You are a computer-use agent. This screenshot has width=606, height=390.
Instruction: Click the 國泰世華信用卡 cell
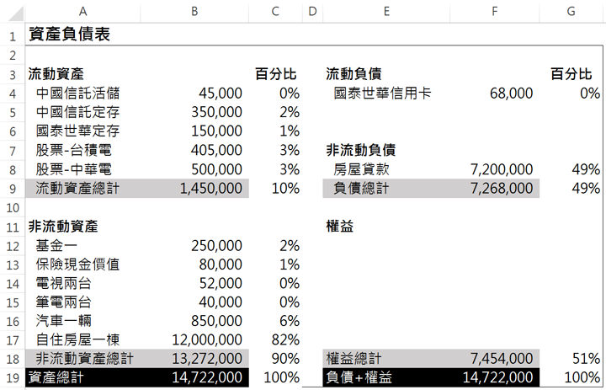(x=386, y=93)
